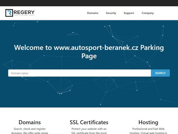Screen dimensions: 178x134
Task: Open the Support menu
Action: point(129,13)
